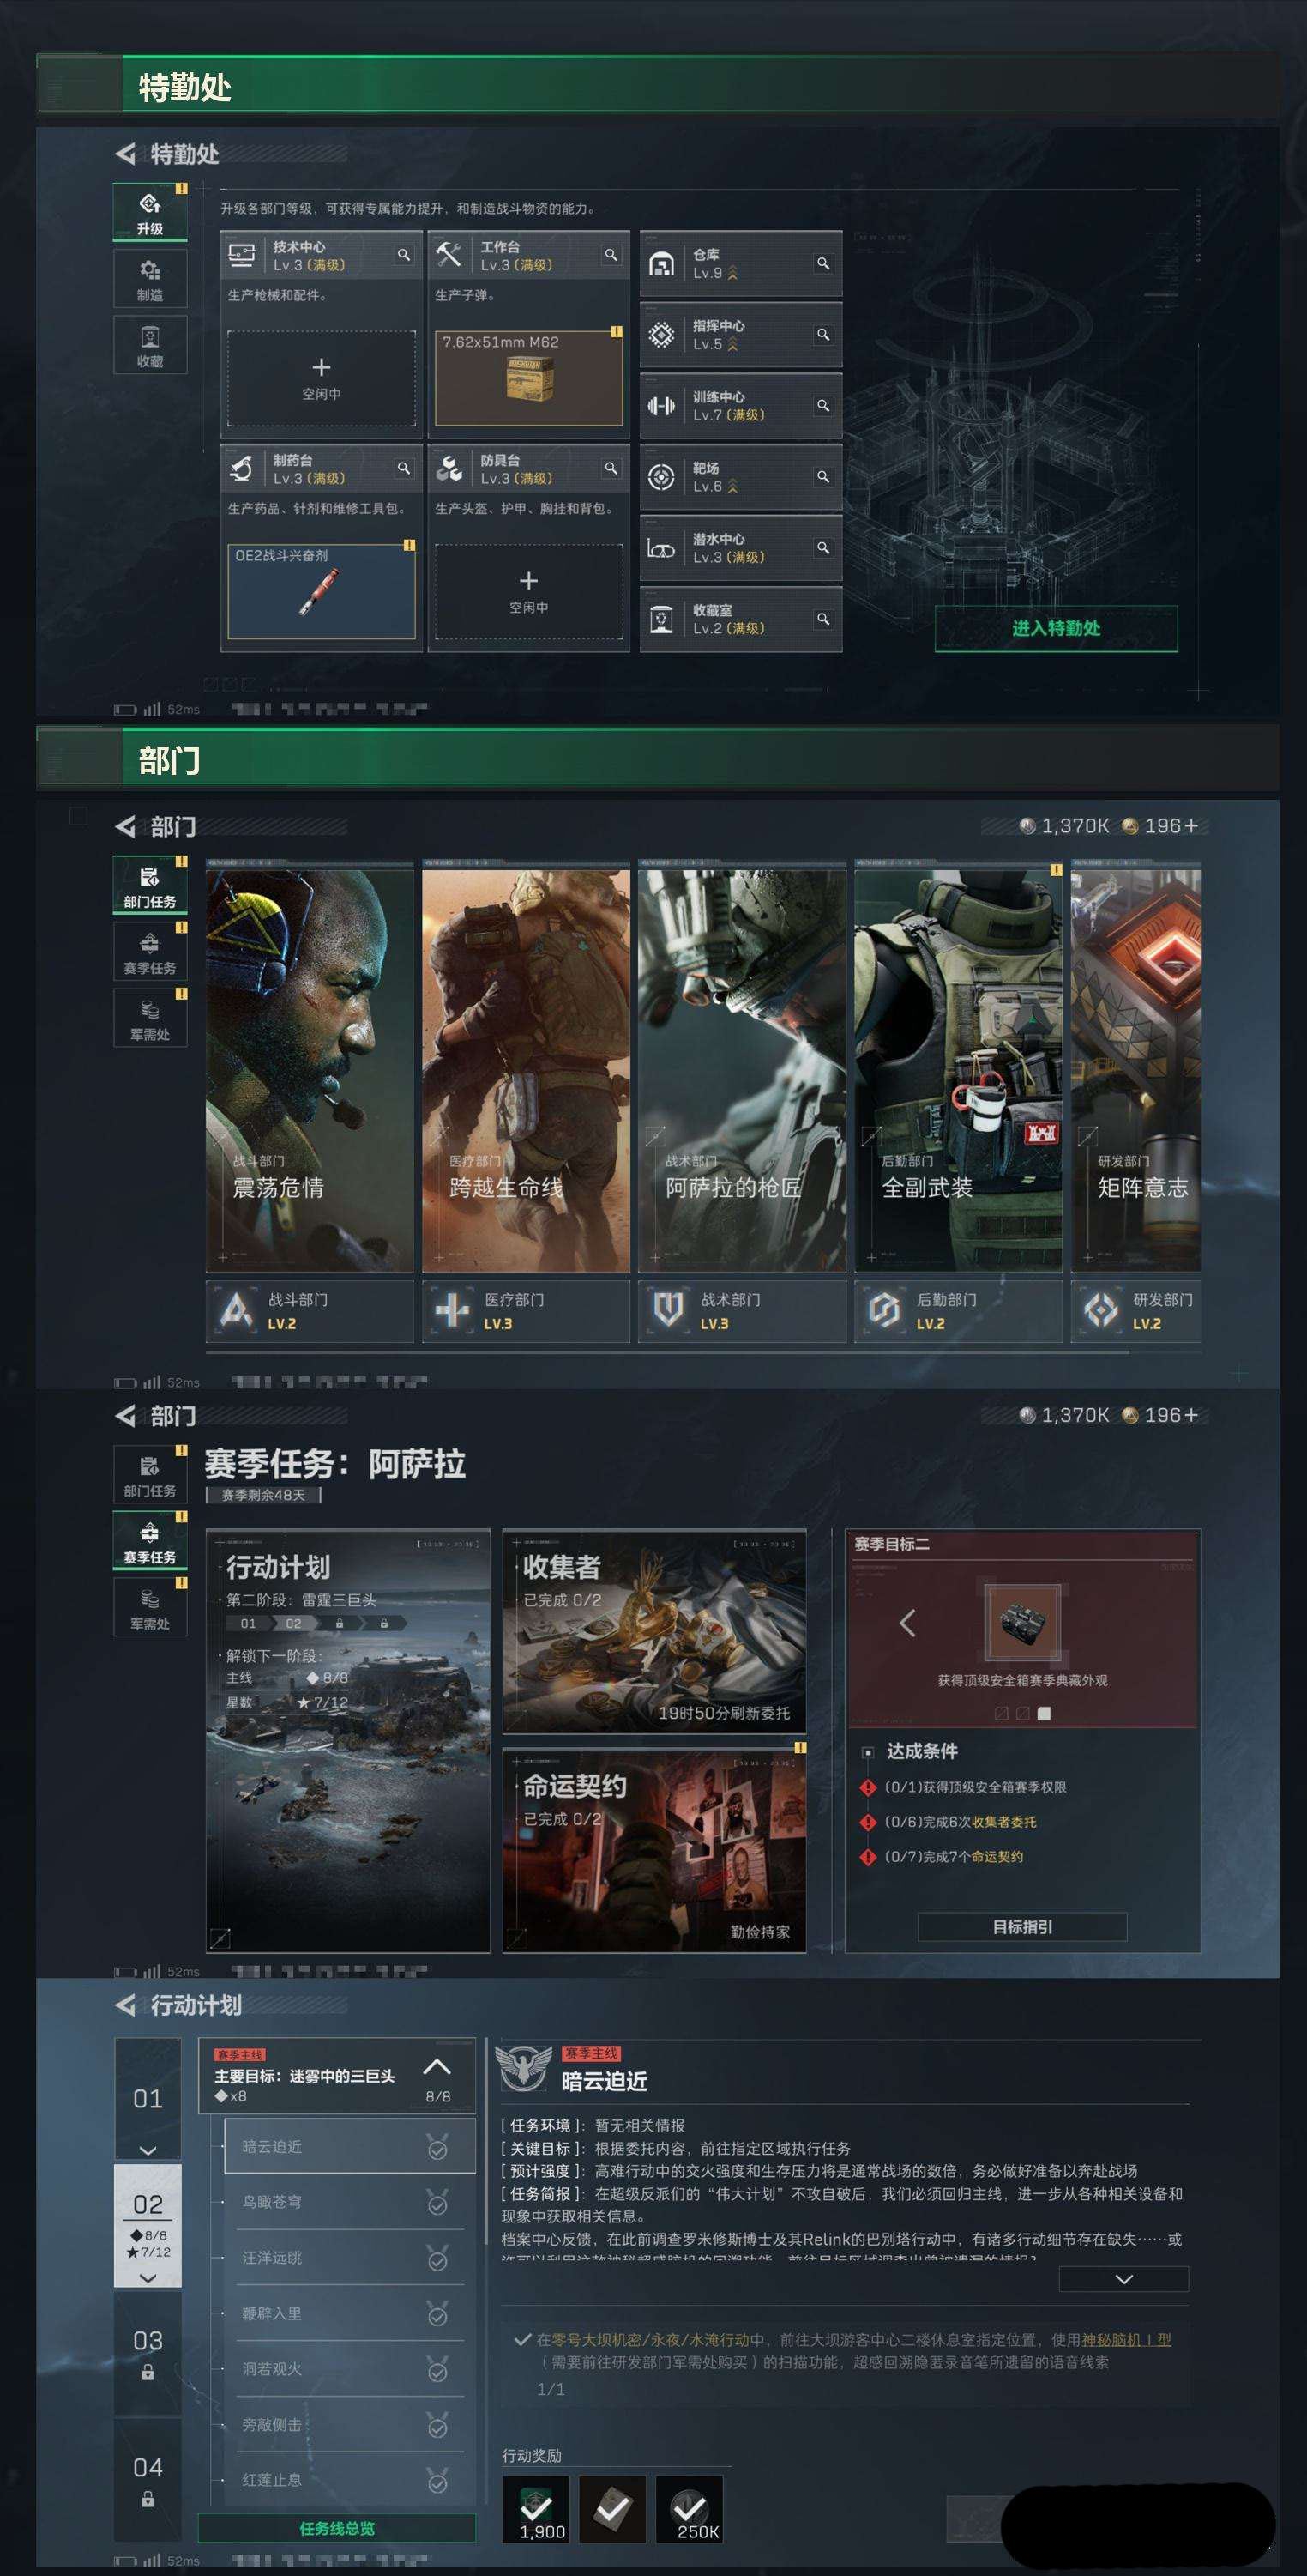Inspect 技术中心 with its magnifier icon
The image size is (1307, 2576).
click(x=404, y=255)
